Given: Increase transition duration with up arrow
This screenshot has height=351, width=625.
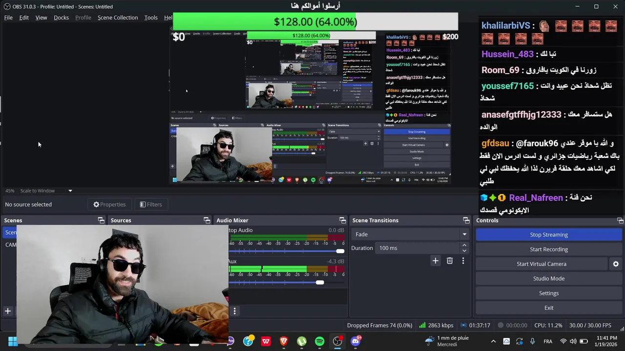Looking at the screenshot, I should 464,245.
